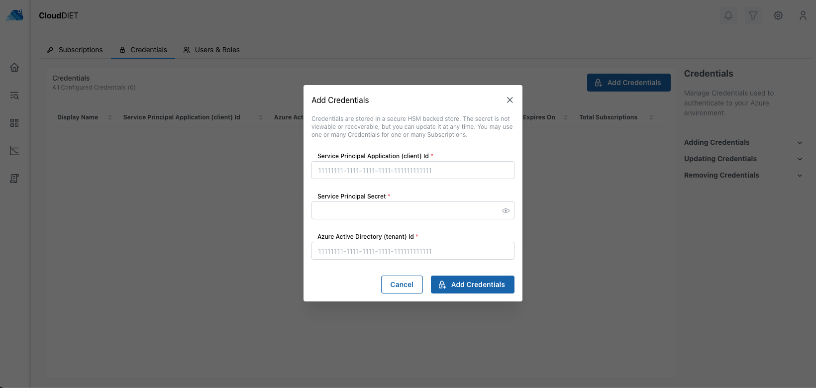Open the Home icon in sidebar
Image resolution: width=816 pixels, height=388 pixels.
click(14, 67)
